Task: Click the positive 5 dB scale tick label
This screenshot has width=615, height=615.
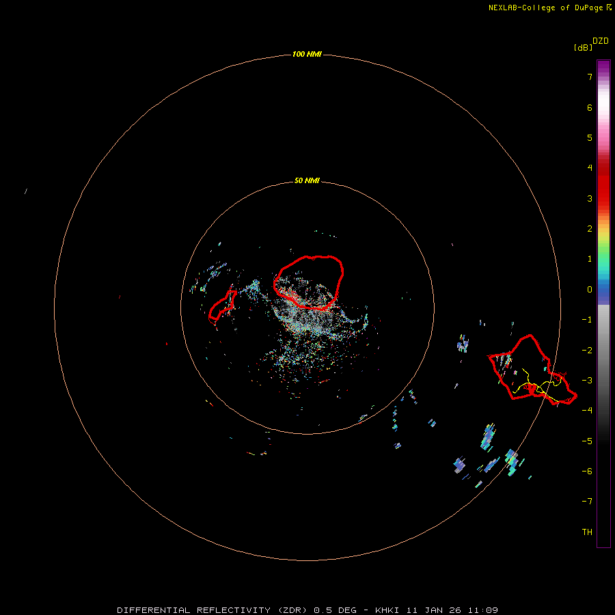Action: [x=590, y=137]
